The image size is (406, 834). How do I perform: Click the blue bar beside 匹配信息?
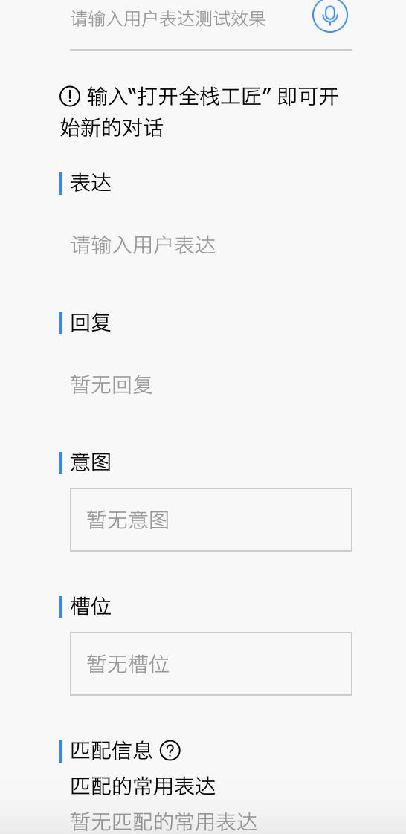61,751
